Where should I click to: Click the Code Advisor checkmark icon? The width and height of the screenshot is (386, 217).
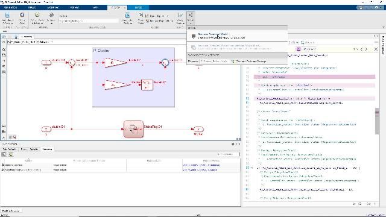pyautogui.click(x=37, y=15)
